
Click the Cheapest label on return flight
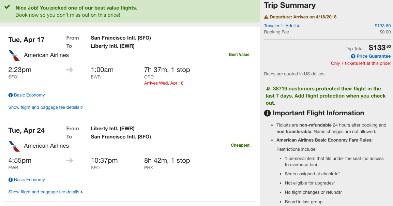[x=240, y=145]
